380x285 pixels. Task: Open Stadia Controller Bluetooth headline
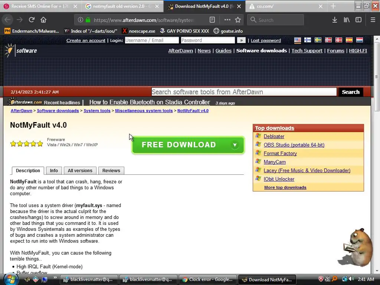click(150, 102)
